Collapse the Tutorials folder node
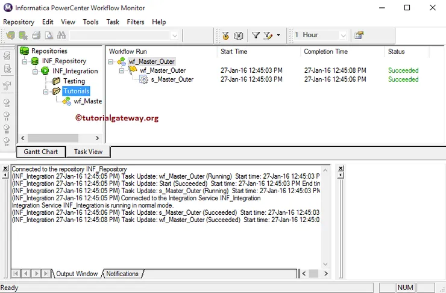 [x=46, y=91]
